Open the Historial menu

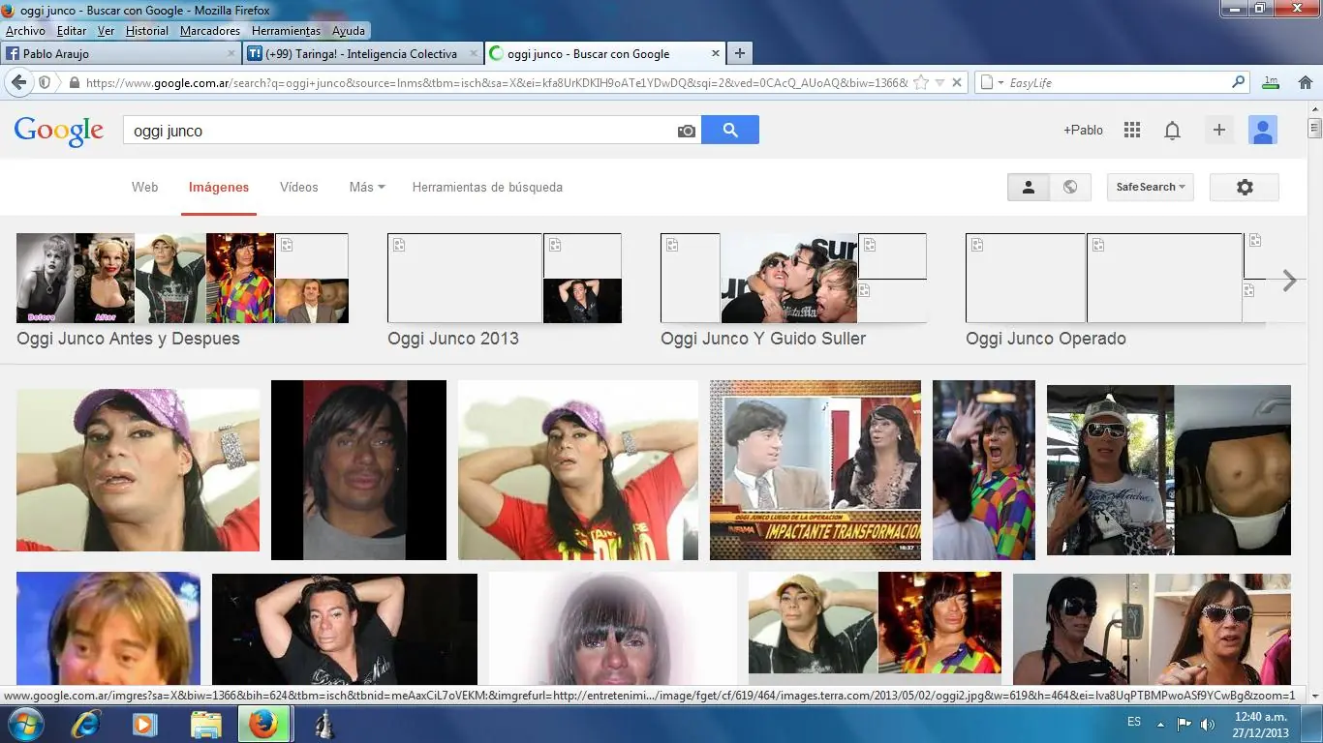click(147, 31)
